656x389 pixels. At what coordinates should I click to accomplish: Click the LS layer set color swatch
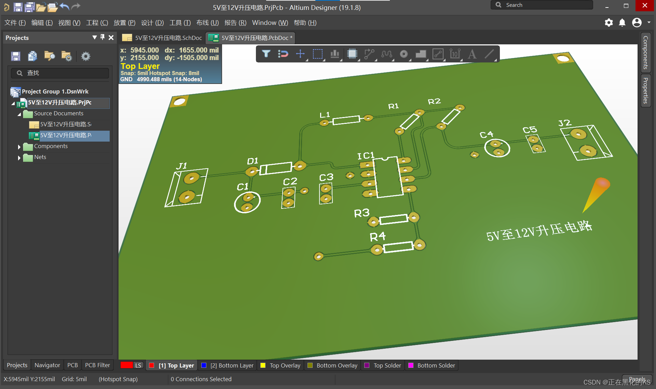click(x=126, y=365)
